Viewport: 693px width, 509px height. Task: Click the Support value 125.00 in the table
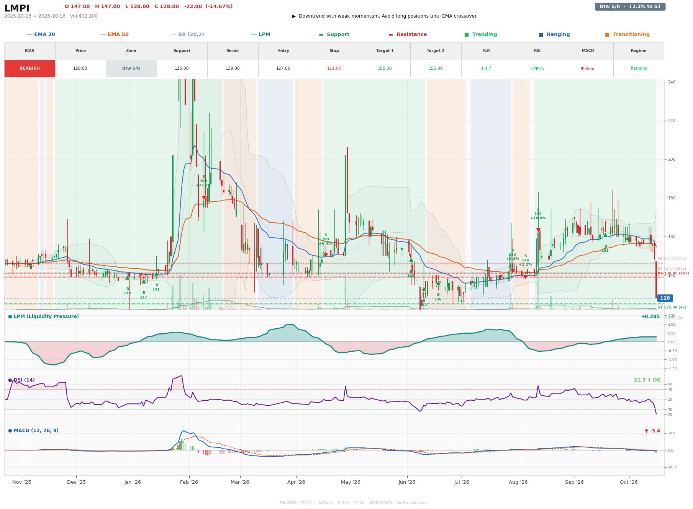coord(182,69)
